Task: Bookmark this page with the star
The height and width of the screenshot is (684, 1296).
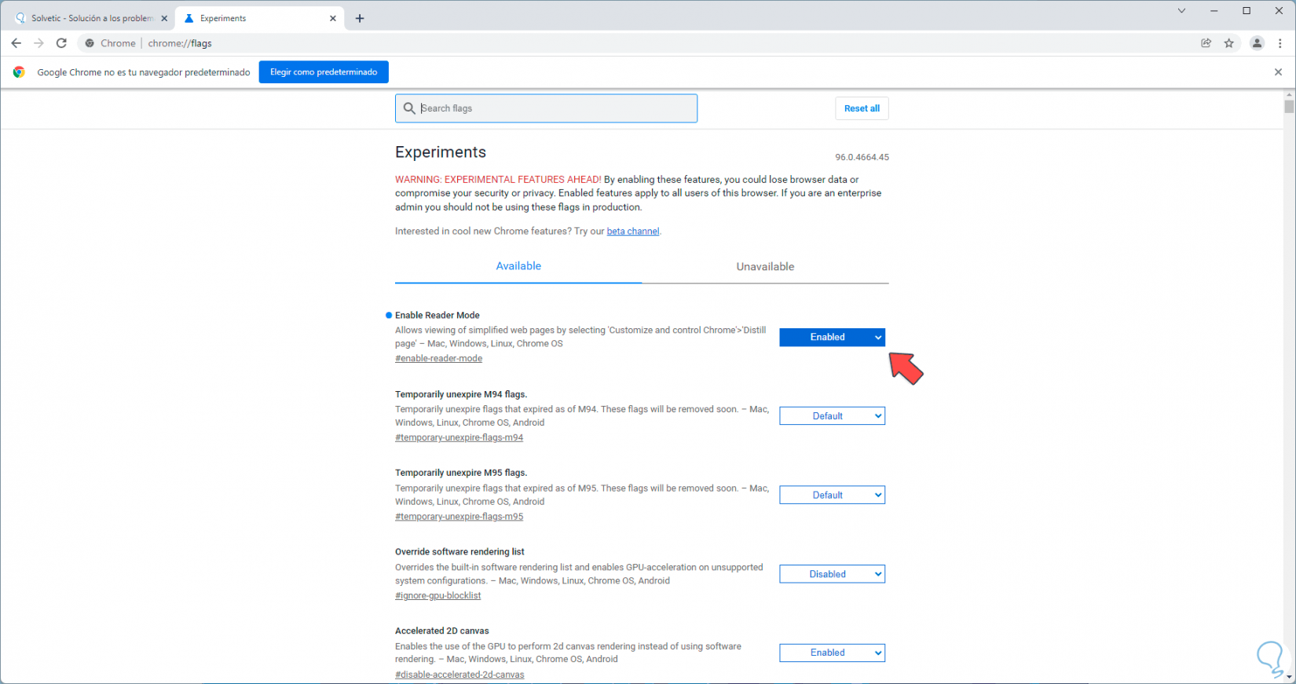Action: (1229, 43)
